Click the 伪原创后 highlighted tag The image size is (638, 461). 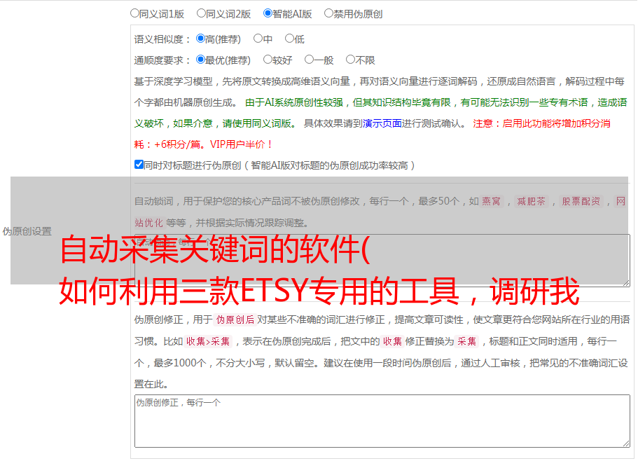click(x=235, y=319)
